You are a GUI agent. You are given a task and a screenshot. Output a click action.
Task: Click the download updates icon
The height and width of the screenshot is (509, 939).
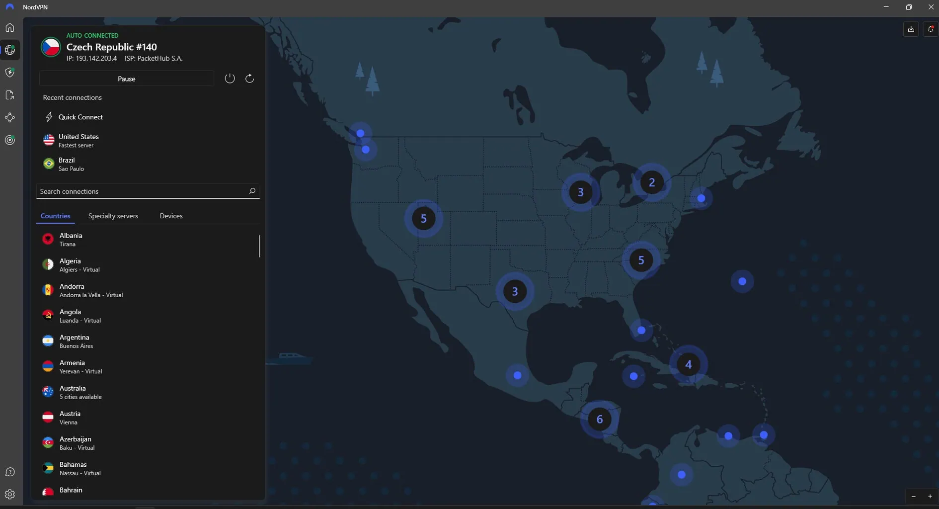tap(911, 29)
